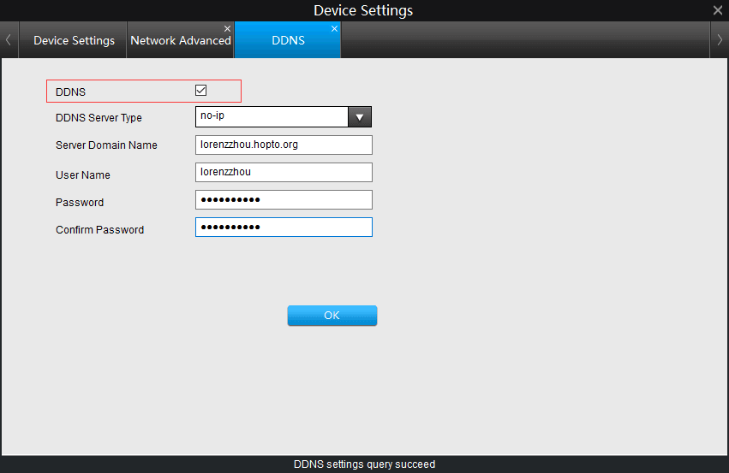This screenshot has width=729, height=473.
Task: Switch to the Network Advanced tab
Action: (x=181, y=40)
